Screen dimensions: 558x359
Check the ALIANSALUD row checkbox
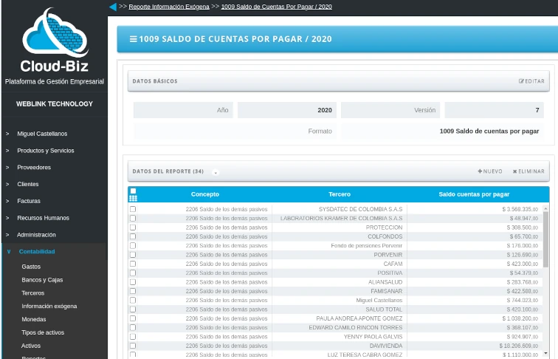(x=133, y=281)
